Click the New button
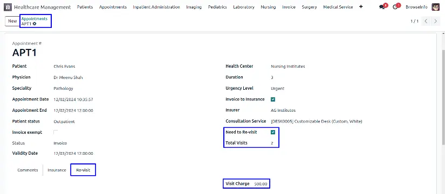The width and height of the screenshot is (445, 194). click(12, 21)
